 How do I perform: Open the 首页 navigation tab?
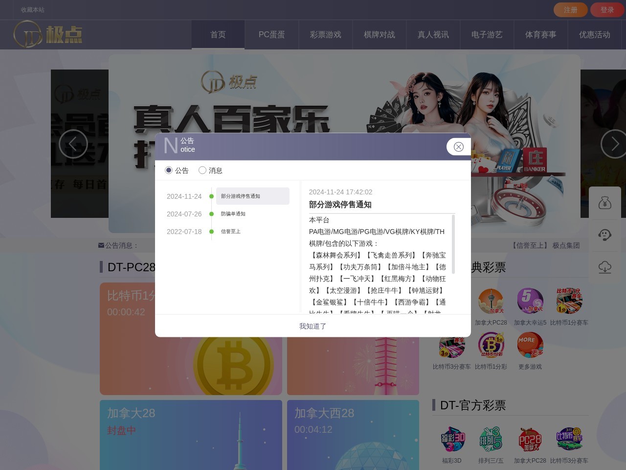click(x=218, y=35)
